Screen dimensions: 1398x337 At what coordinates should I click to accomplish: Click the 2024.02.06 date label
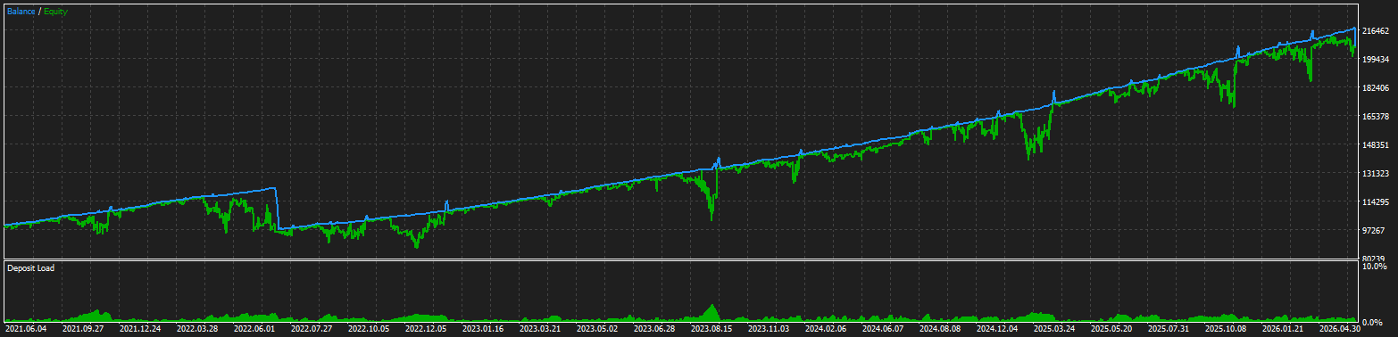coord(827,328)
